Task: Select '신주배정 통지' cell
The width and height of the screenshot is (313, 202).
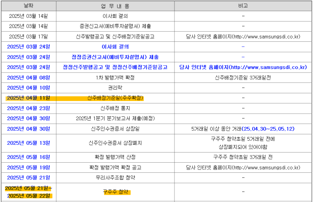Action: pos(115,108)
